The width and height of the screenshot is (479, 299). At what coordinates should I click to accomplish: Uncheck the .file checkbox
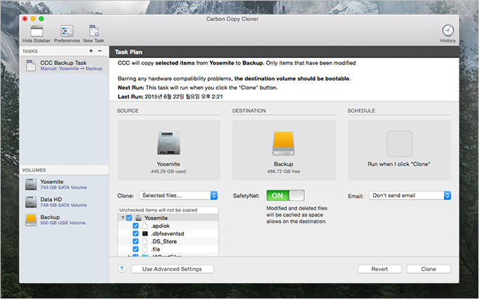[x=135, y=249]
